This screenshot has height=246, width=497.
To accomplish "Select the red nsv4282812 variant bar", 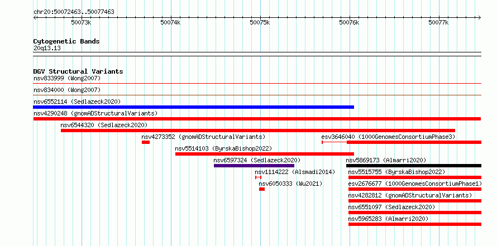I will pos(415,201).
